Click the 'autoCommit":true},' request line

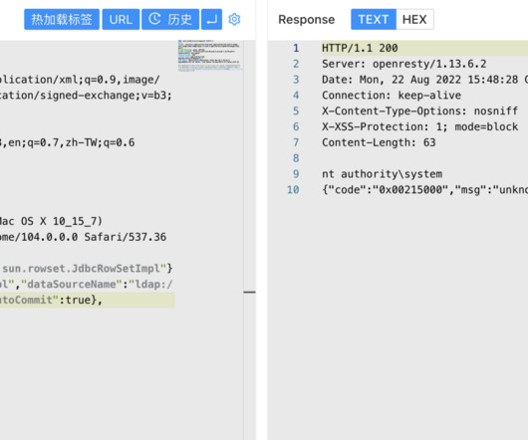click(x=51, y=300)
